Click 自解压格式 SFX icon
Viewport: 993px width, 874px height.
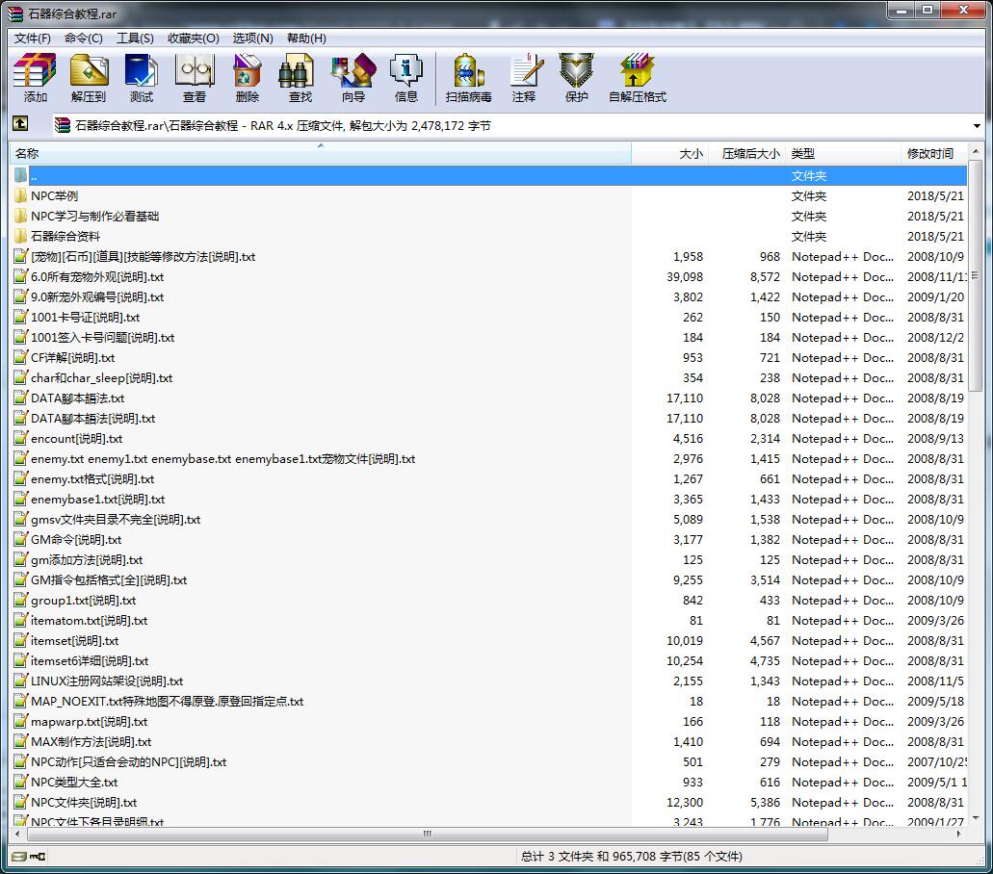(637, 78)
